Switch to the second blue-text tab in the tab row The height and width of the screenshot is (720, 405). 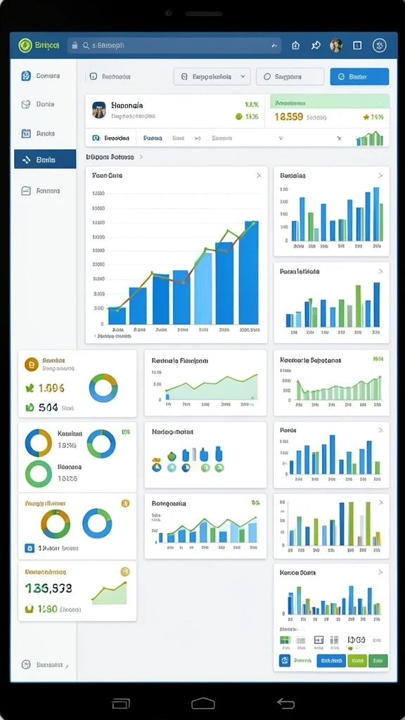coord(153,138)
